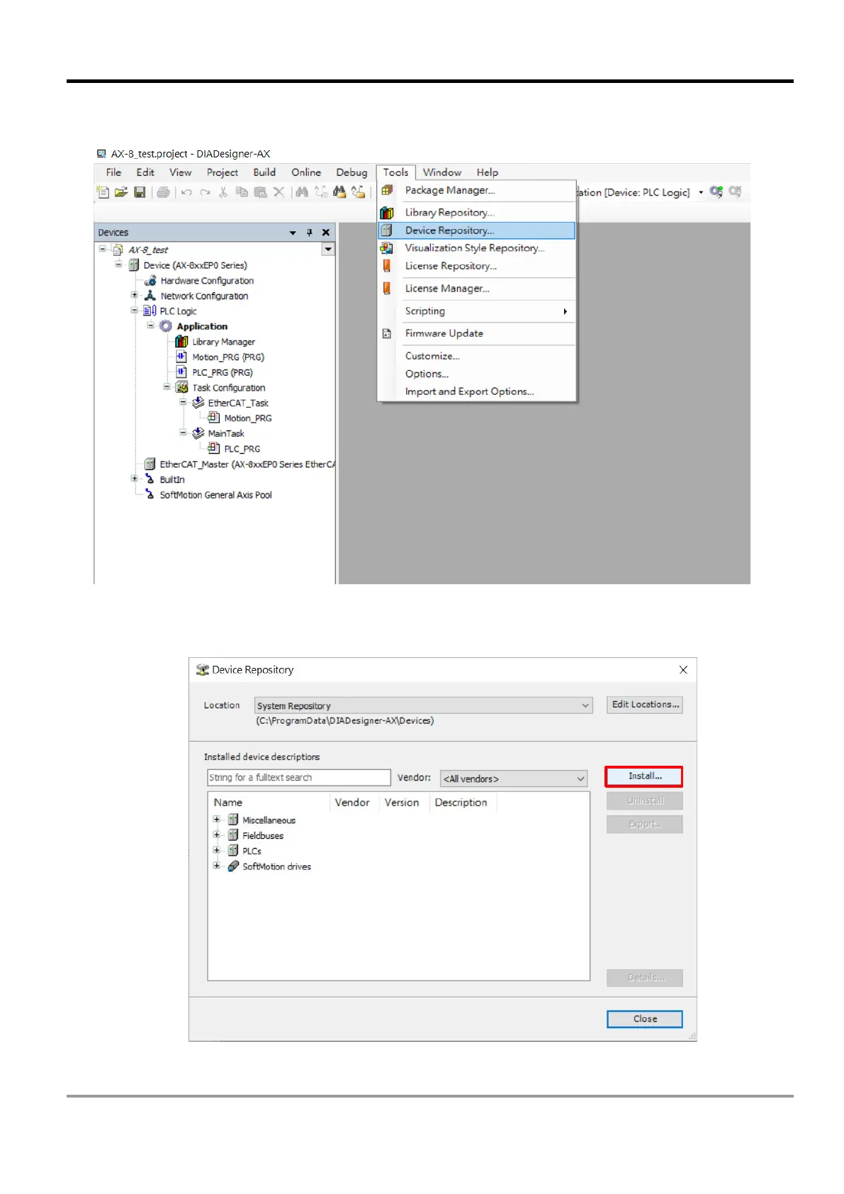Click the Name column header
Image resolution: width=844 pixels, height=1194 pixels.
(269, 803)
